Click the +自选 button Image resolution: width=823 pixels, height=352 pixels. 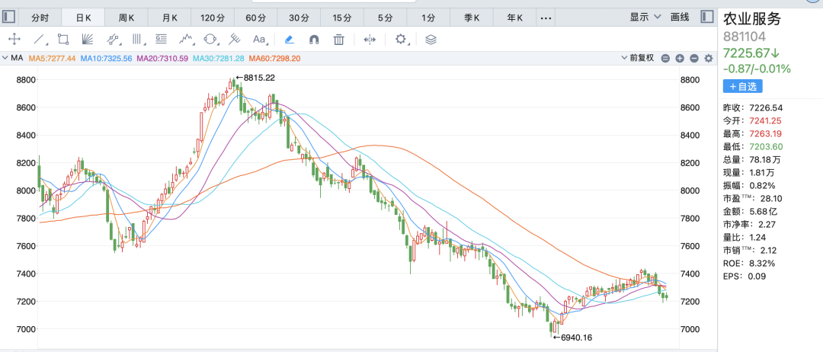click(742, 87)
